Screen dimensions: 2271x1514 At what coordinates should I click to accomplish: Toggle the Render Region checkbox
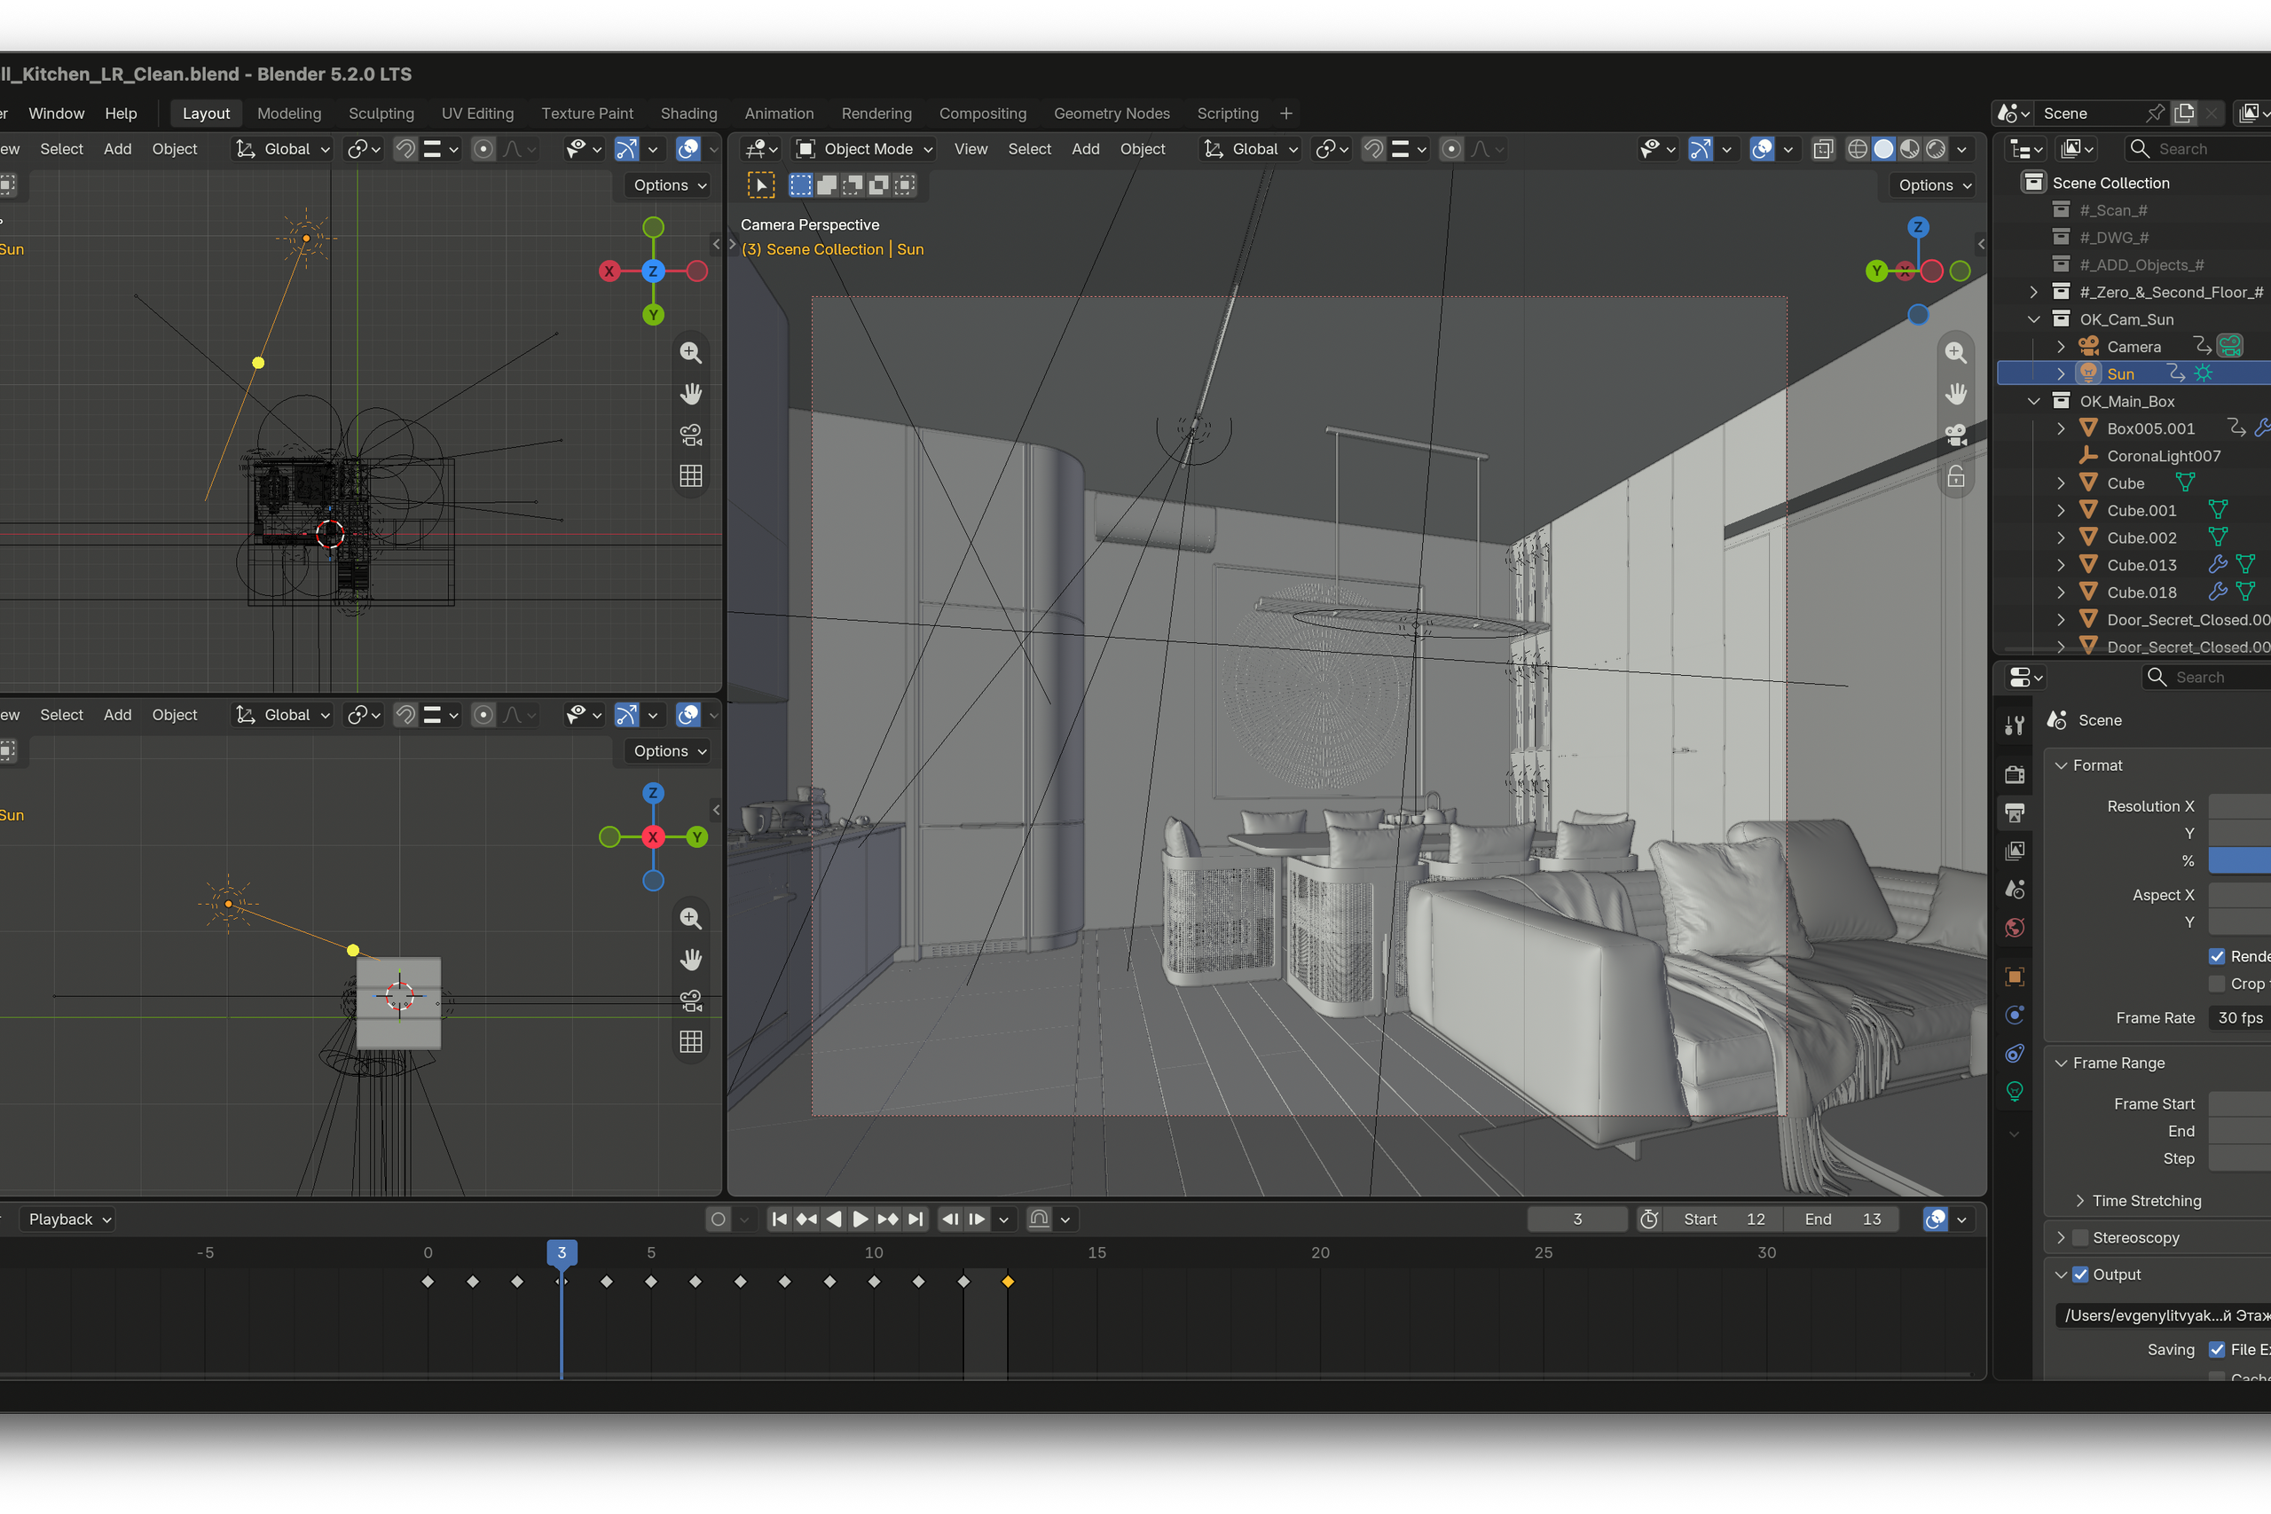[2217, 957]
